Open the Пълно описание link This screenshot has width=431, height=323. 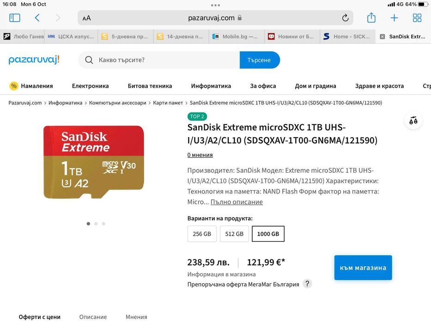(237, 202)
